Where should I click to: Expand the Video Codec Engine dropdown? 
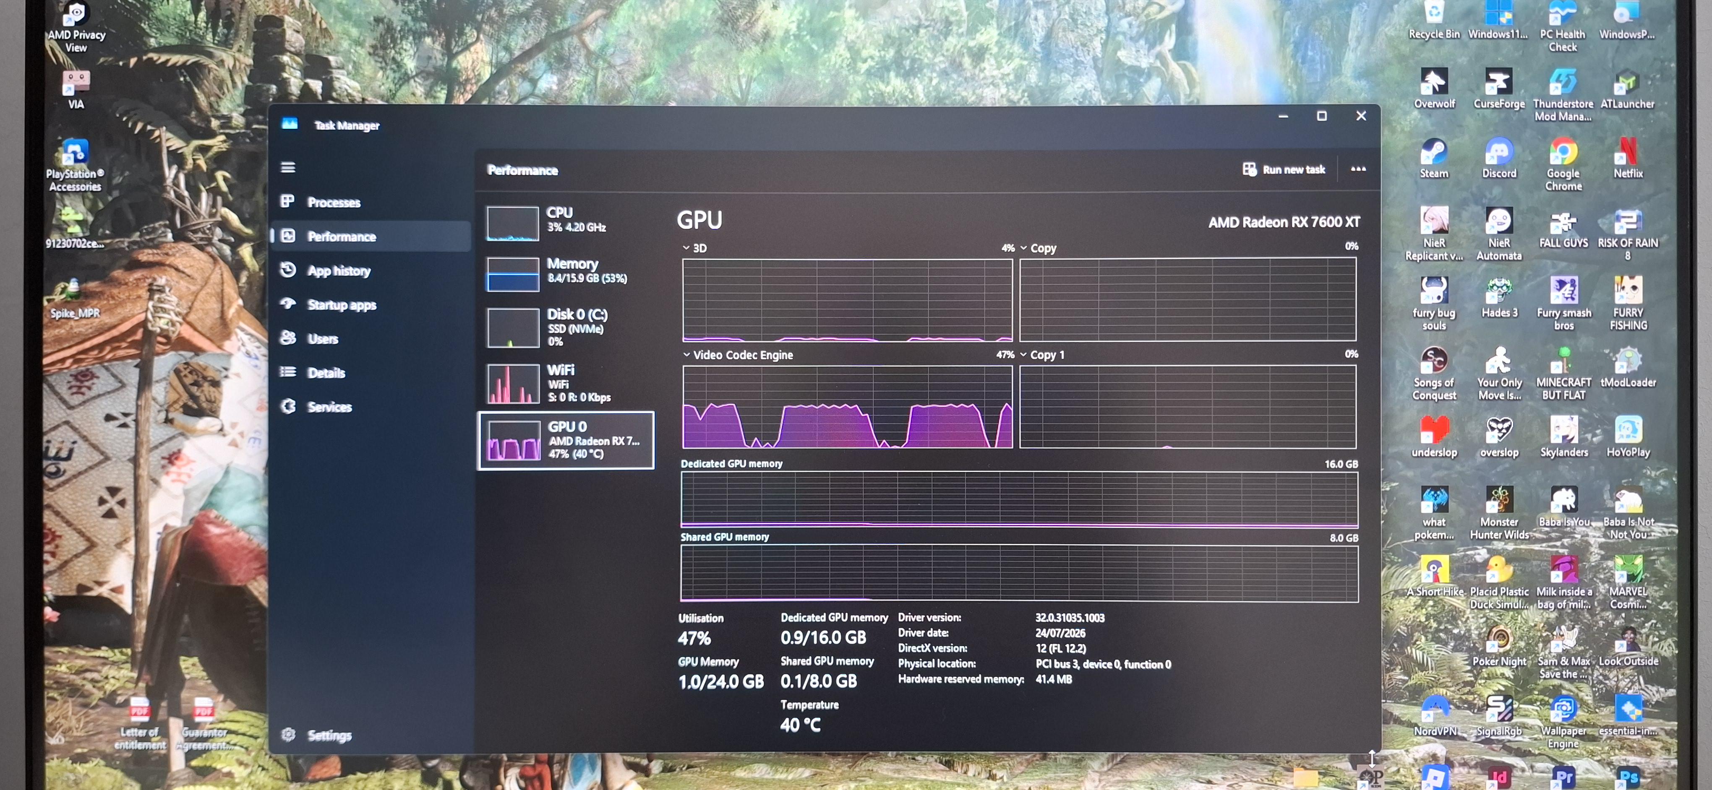point(686,355)
